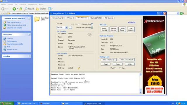Click the Crear nueva carpeta icon
The image size is (187, 105).
coord(5,22)
